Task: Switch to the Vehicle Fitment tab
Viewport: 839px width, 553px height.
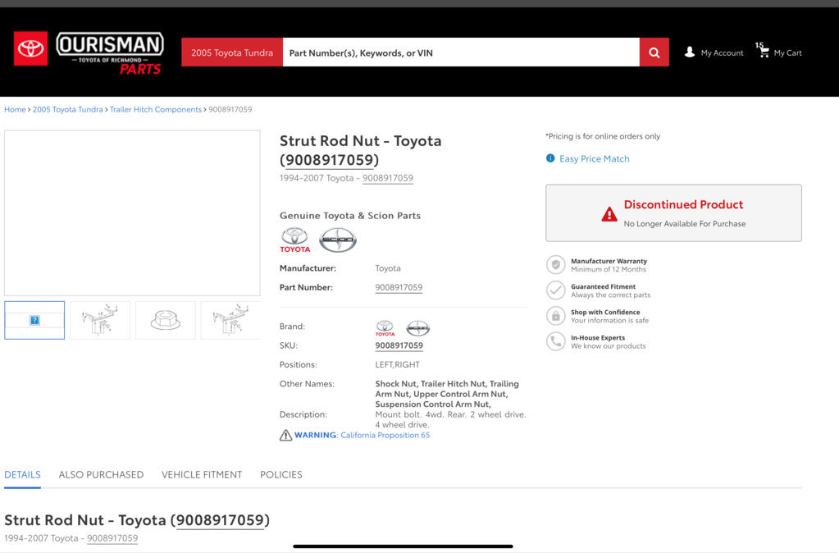Action: pyautogui.click(x=202, y=474)
